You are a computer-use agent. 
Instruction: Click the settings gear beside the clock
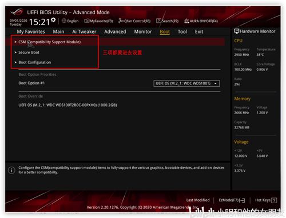click(53, 20)
